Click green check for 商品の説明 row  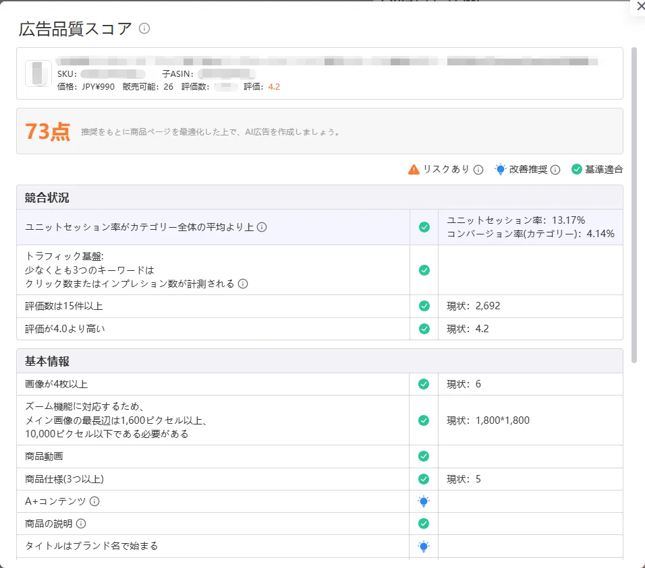click(424, 524)
